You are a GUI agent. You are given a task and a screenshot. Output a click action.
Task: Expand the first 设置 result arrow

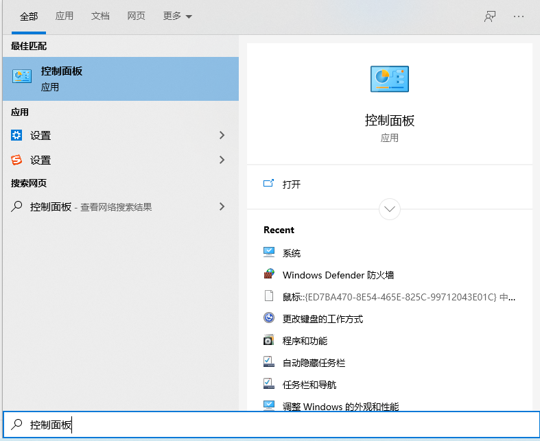(x=222, y=136)
